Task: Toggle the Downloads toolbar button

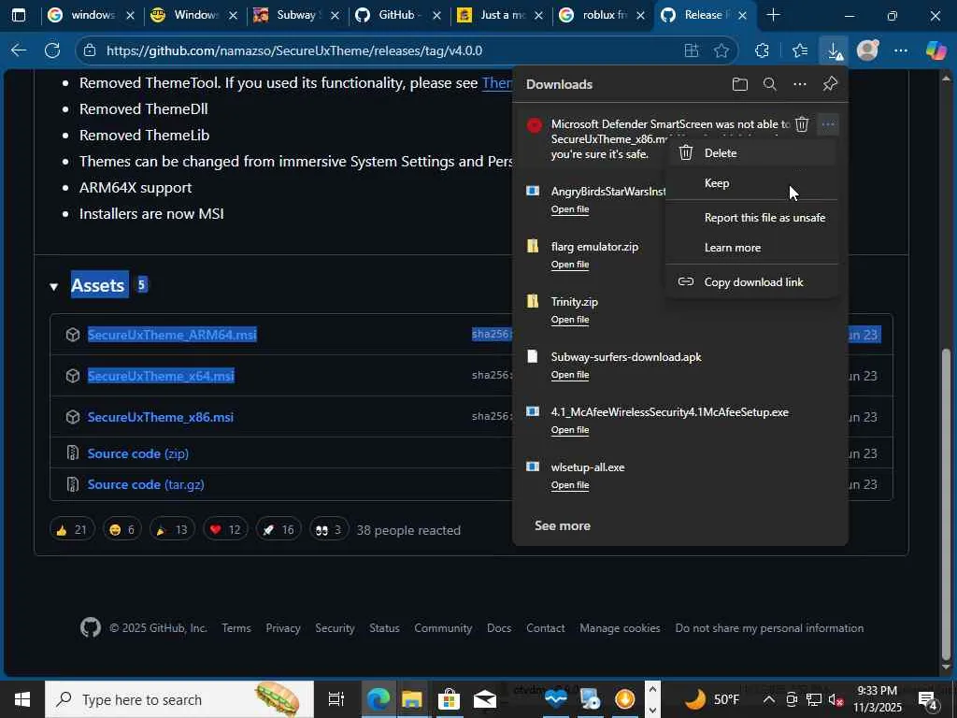Action: 834,50
